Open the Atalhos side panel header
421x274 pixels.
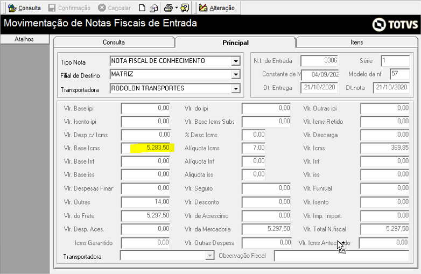[24, 39]
